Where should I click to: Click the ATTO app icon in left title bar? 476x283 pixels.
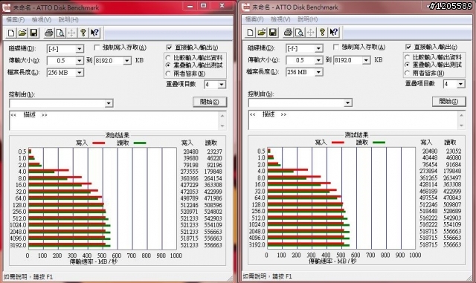7,7
